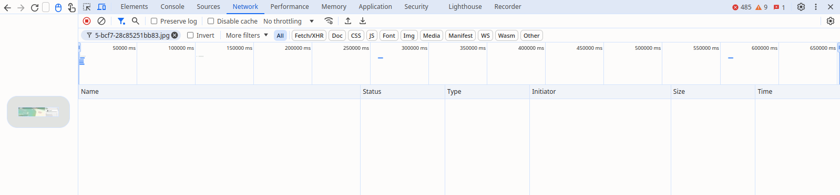Export HAR file with download arrow

tap(363, 21)
